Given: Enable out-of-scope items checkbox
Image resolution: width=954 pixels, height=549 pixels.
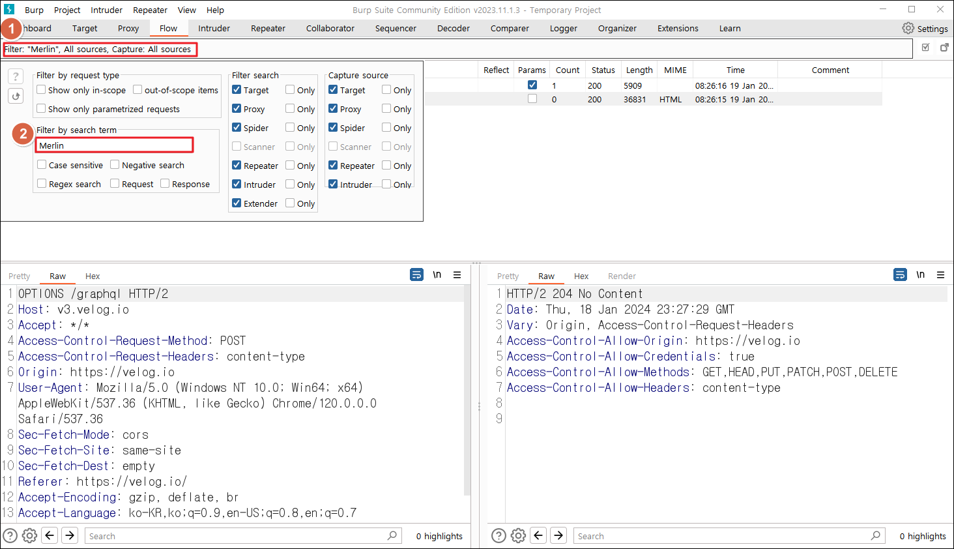Looking at the screenshot, I should pyautogui.click(x=137, y=89).
